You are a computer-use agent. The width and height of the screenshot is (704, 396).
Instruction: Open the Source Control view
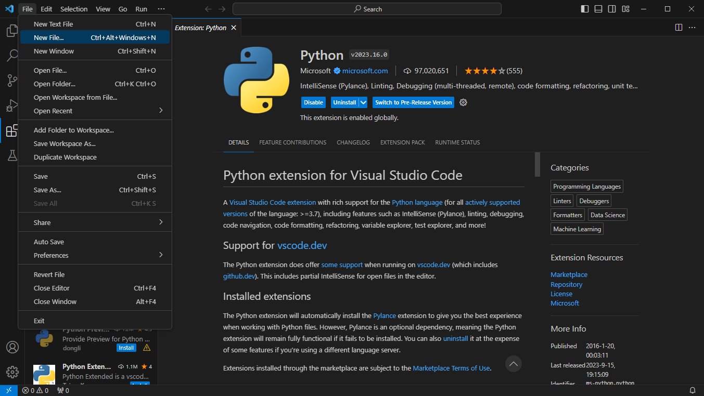tap(12, 81)
